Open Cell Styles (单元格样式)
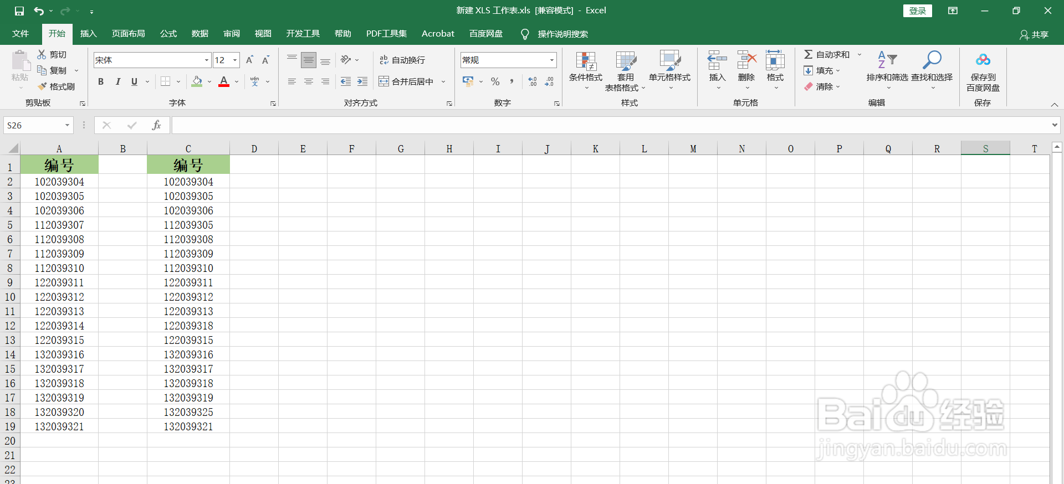Image resolution: width=1064 pixels, height=484 pixels. 670,71
